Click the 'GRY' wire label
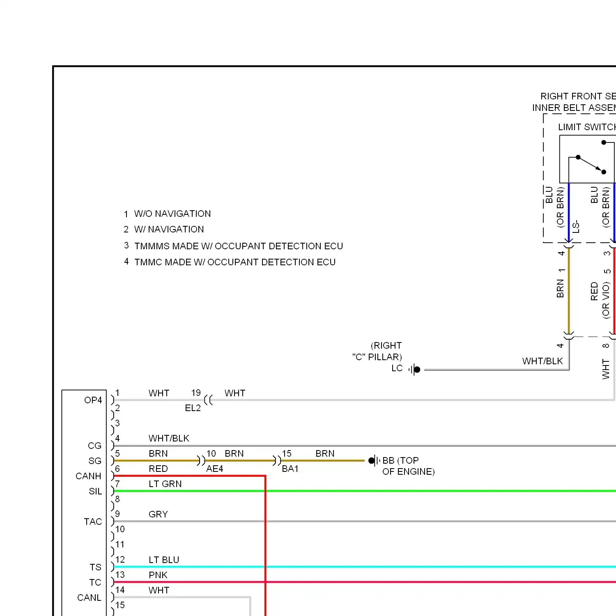Viewport: 616px width, 616px height. (158, 515)
